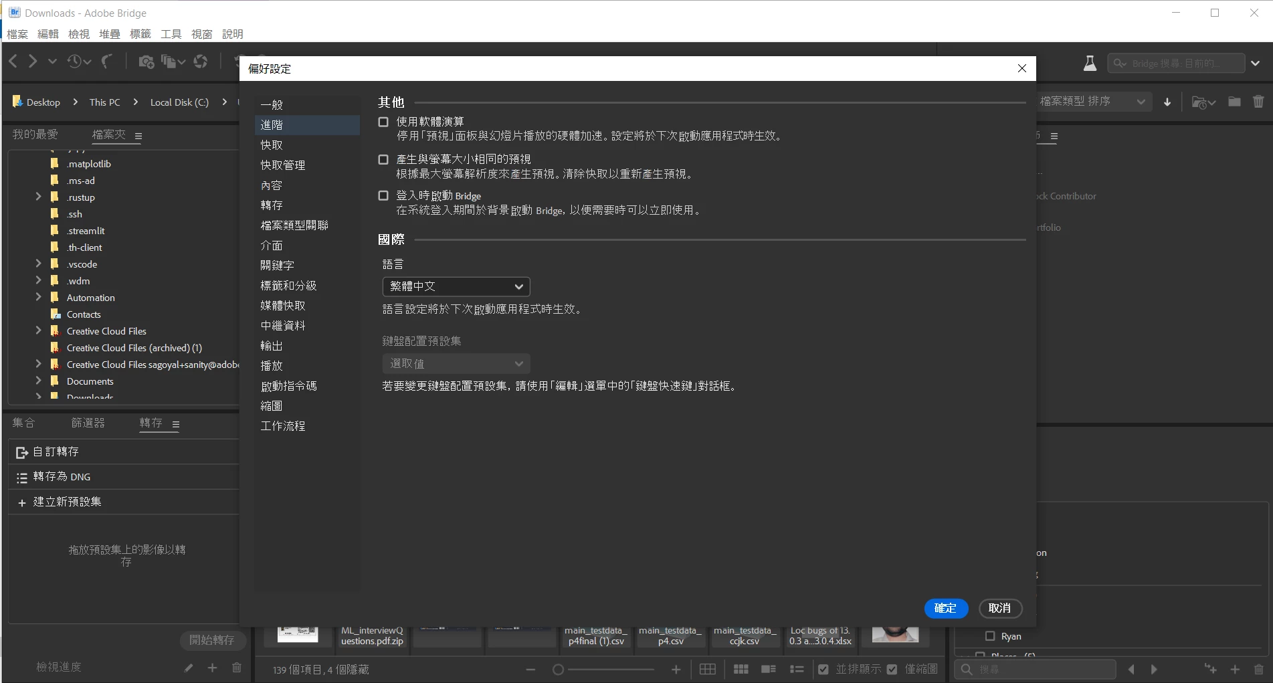Open the navigation history chevron dropdown

click(52, 62)
